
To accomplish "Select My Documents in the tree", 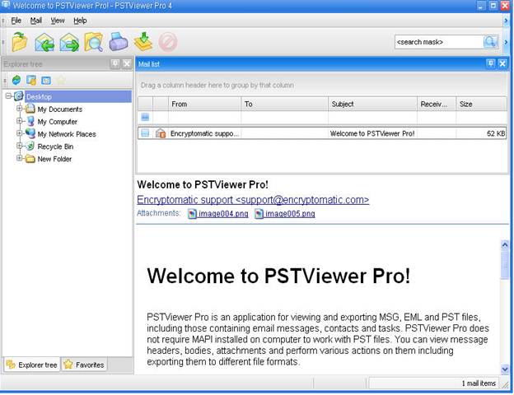I will (x=59, y=109).
